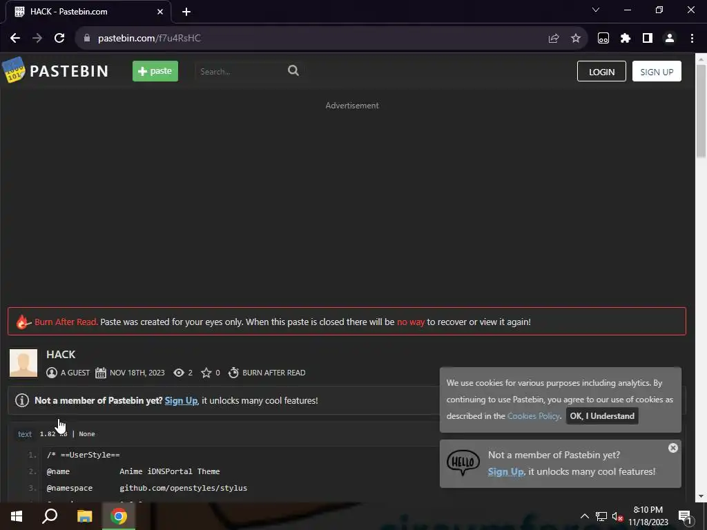
Task: Click the Pastebin logo icon
Action: pyautogui.click(x=14, y=70)
